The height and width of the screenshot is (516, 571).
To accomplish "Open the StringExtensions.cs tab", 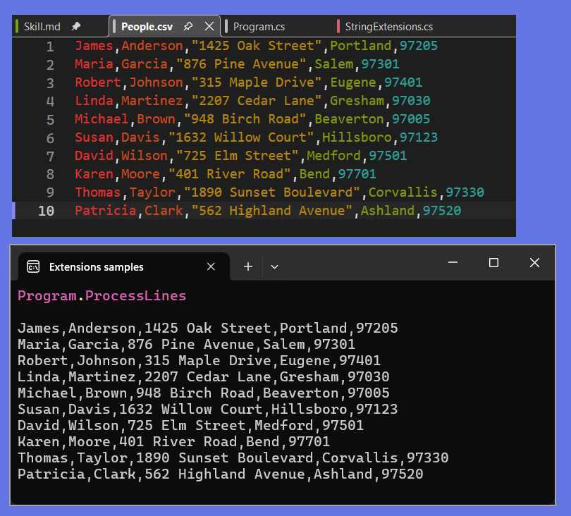I will [389, 27].
